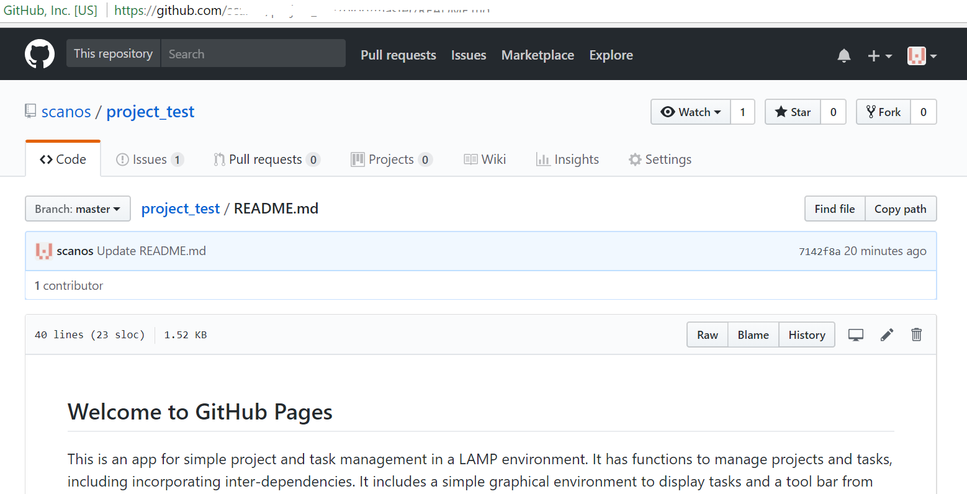The width and height of the screenshot is (967, 494).
Task: Open the fork count 0
Action: (x=924, y=112)
